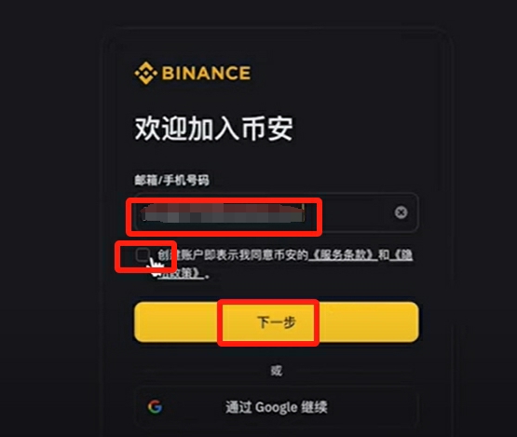The width and height of the screenshot is (517, 437).
Task: Click the blurred entered text in input
Action: click(223, 212)
